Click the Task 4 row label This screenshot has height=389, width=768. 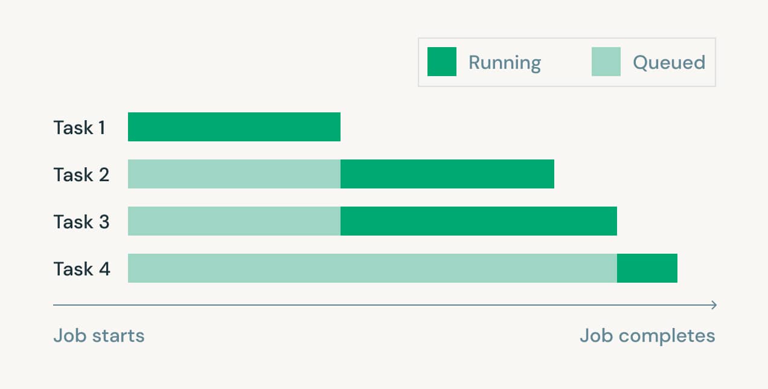[82, 269]
